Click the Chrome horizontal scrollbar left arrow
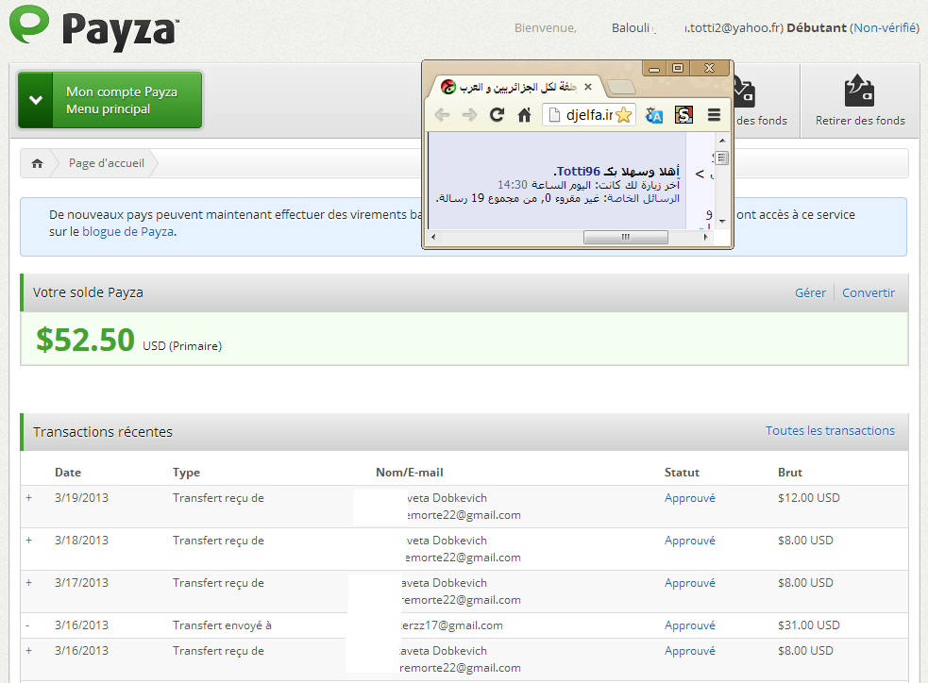The image size is (928, 683). pos(434,237)
